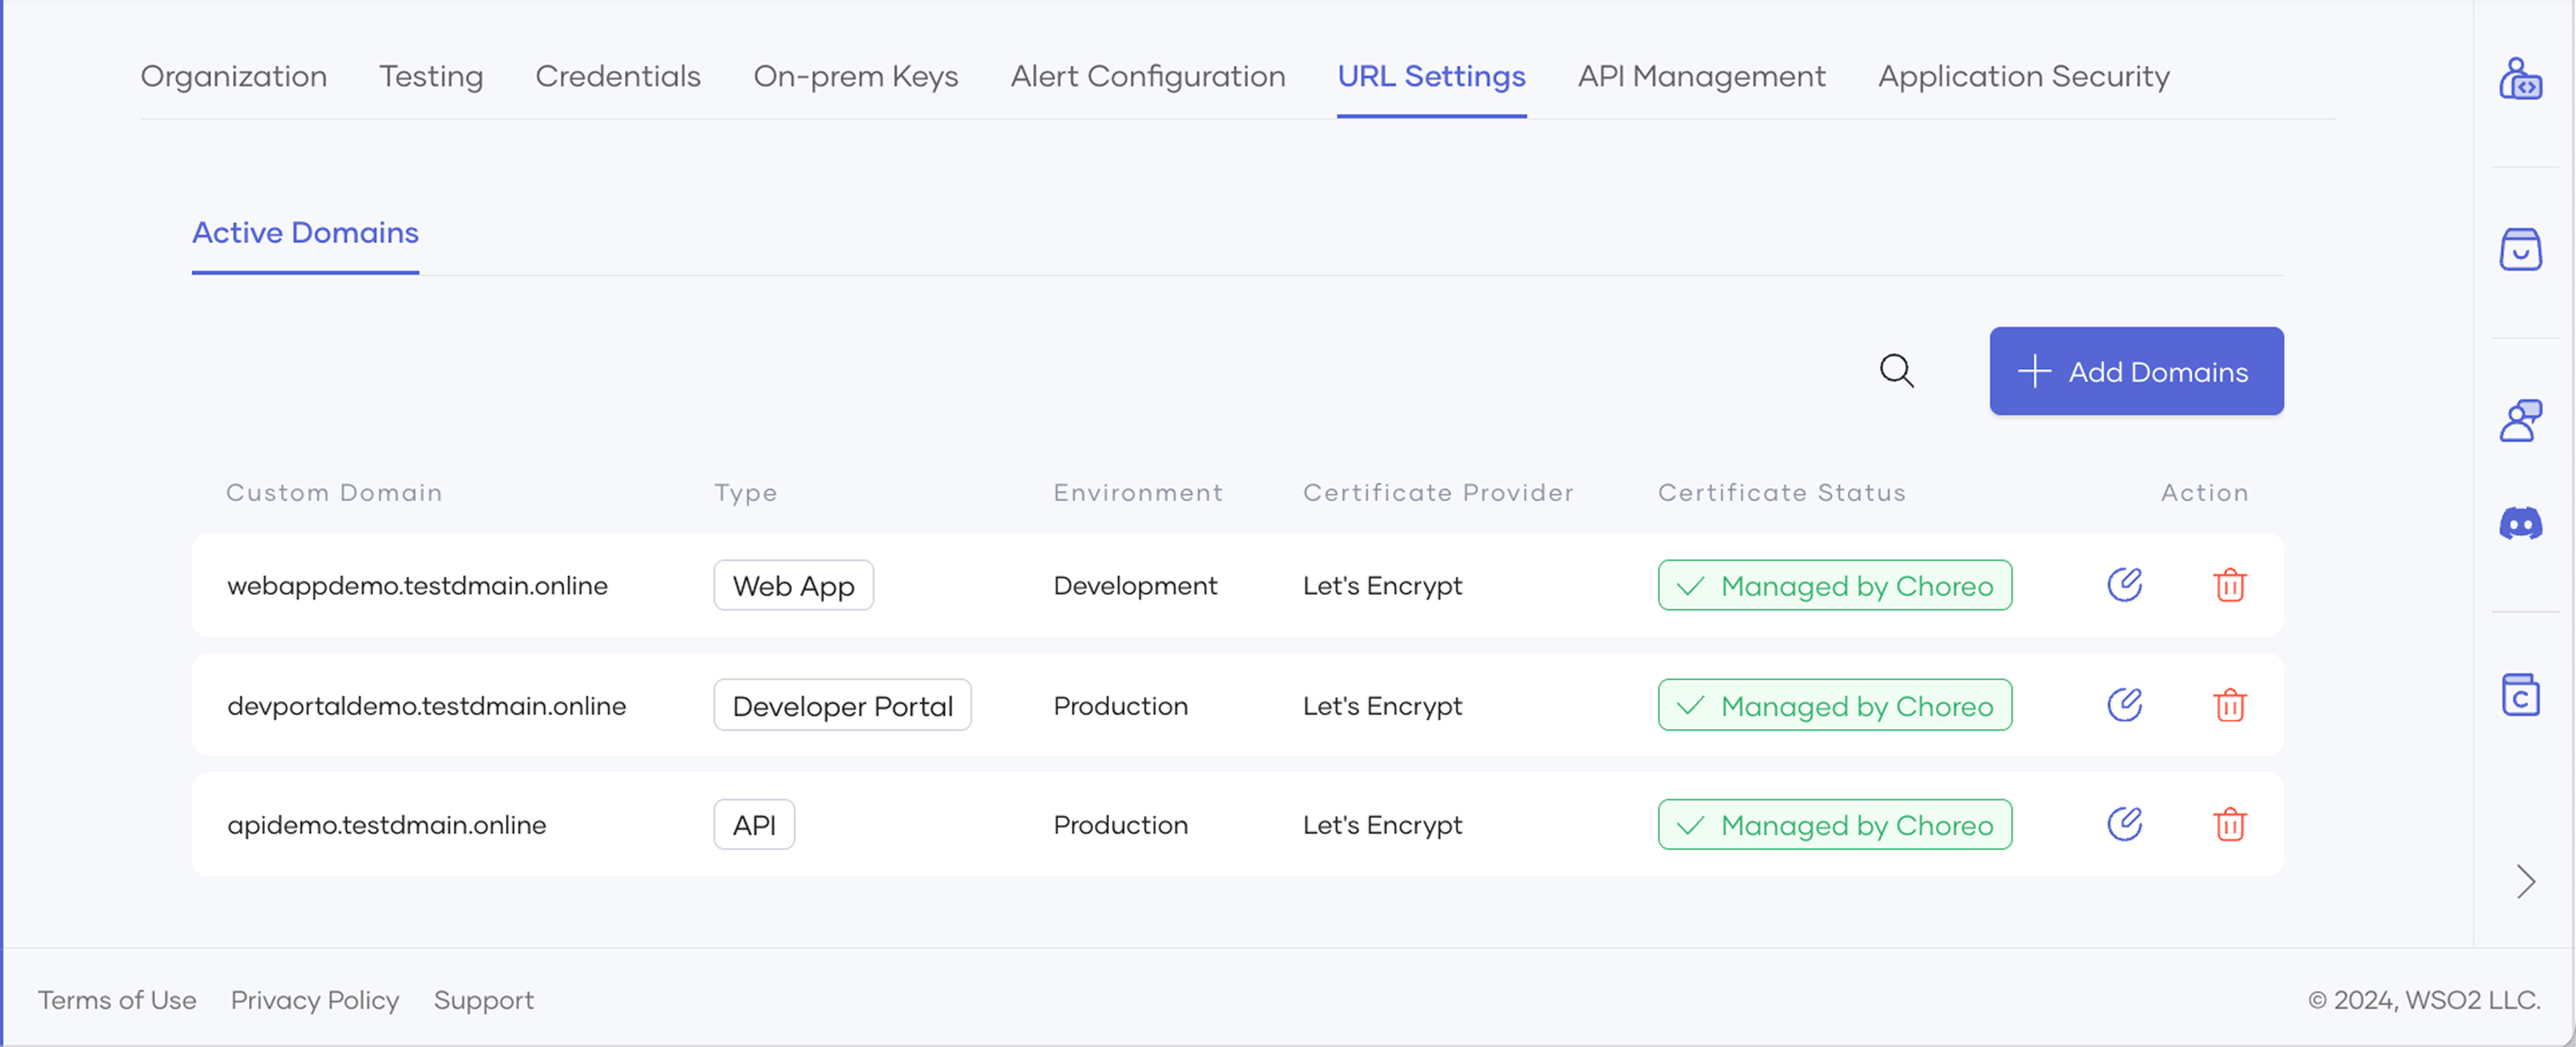
Task: Delete the devportaldemo.testdmain.online domain
Action: pos(2229,704)
